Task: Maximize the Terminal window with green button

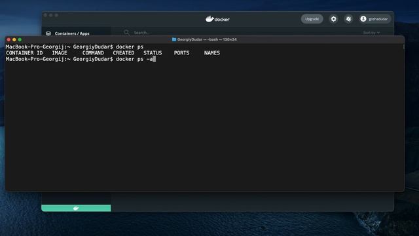Action: coord(20,39)
